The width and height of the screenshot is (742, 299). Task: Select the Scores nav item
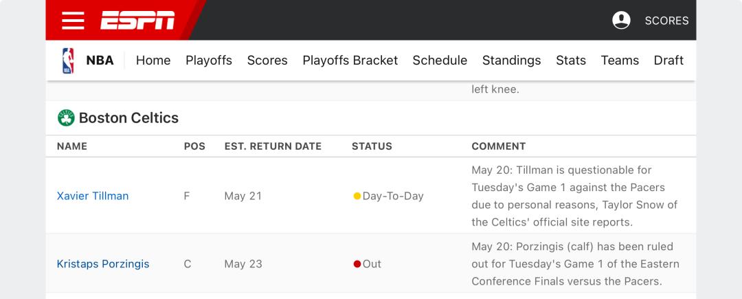click(x=267, y=60)
